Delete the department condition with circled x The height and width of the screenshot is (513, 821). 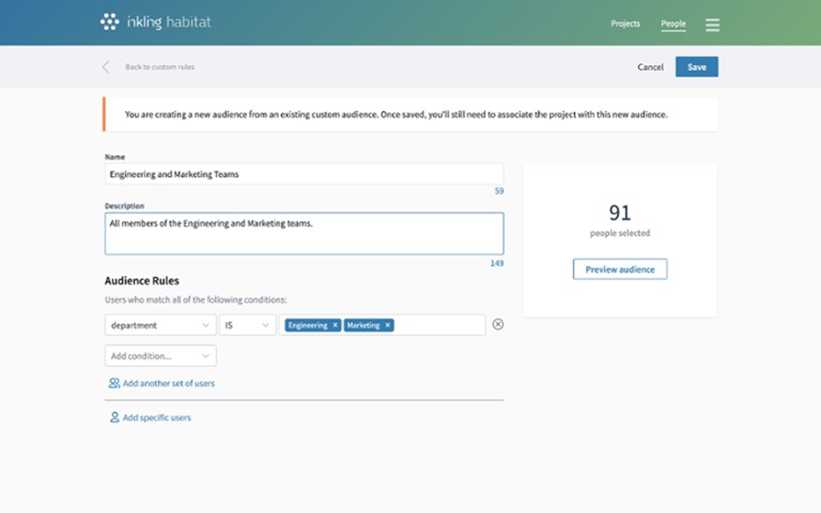498,324
